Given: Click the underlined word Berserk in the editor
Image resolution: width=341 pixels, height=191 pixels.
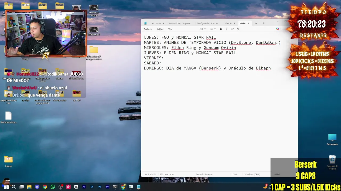Looking at the screenshot, I should click(x=210, y=68).
